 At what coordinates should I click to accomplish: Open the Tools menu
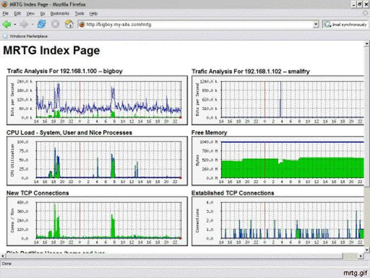pos(80,14)
